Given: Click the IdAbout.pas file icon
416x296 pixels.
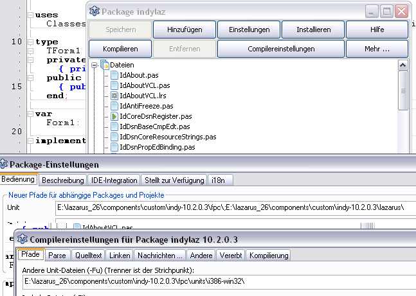Looking at the screenshot, I should click(x=114, y=75).
